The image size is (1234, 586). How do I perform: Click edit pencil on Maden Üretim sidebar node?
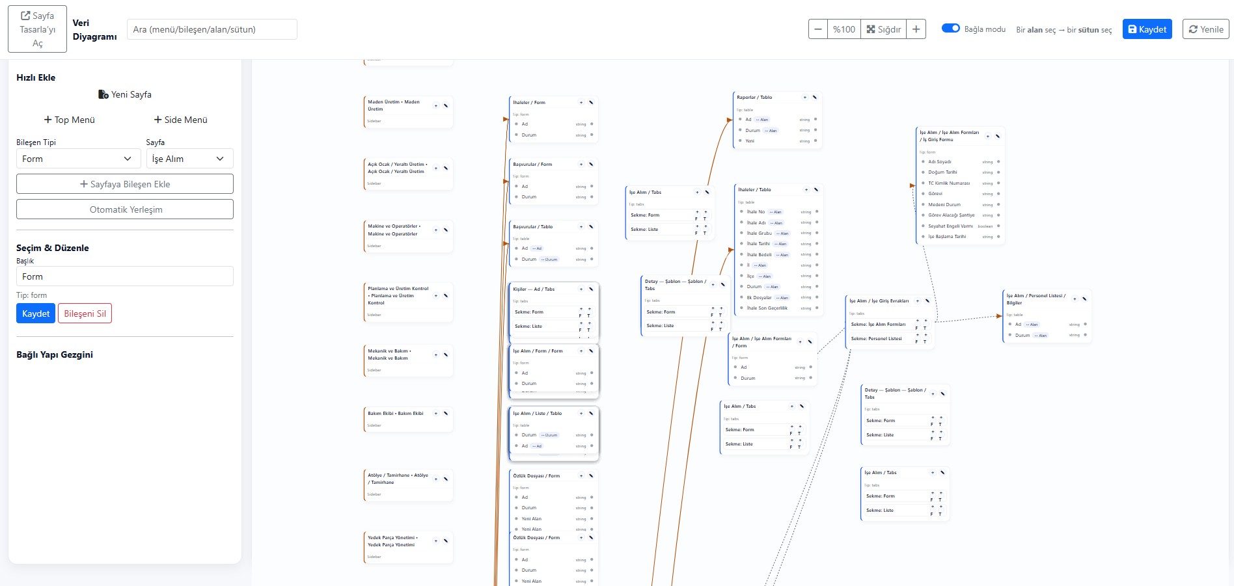tap(446, 105)
